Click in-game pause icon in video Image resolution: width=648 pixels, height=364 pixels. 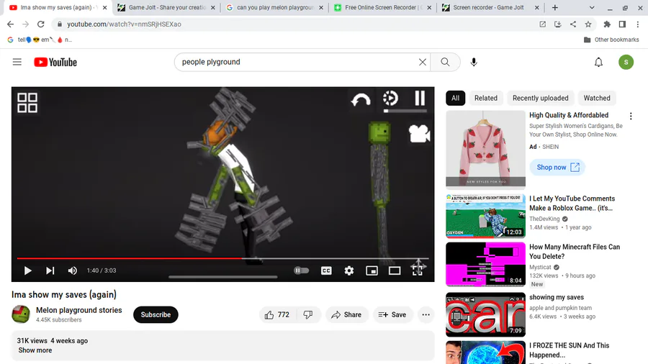click(420, 99)
